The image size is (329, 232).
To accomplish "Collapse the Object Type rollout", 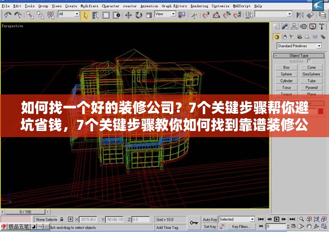I will coord(299,55).
